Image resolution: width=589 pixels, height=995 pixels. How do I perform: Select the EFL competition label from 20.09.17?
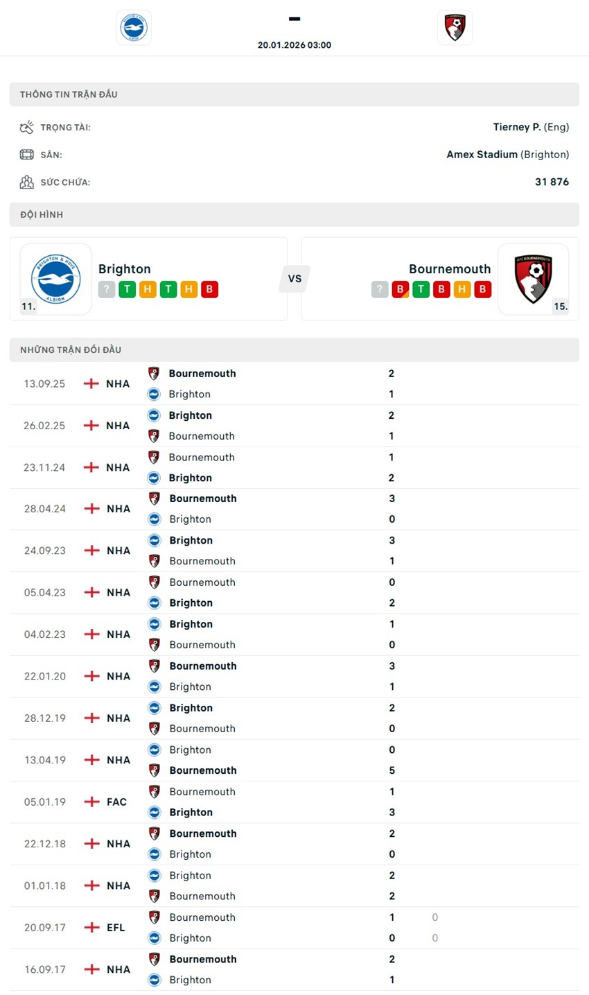[x=115, y=927]
